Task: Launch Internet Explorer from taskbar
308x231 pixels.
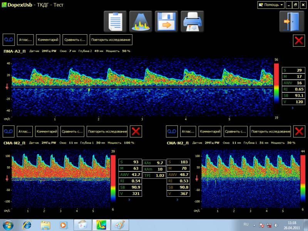Action: (x=27, y=225)
